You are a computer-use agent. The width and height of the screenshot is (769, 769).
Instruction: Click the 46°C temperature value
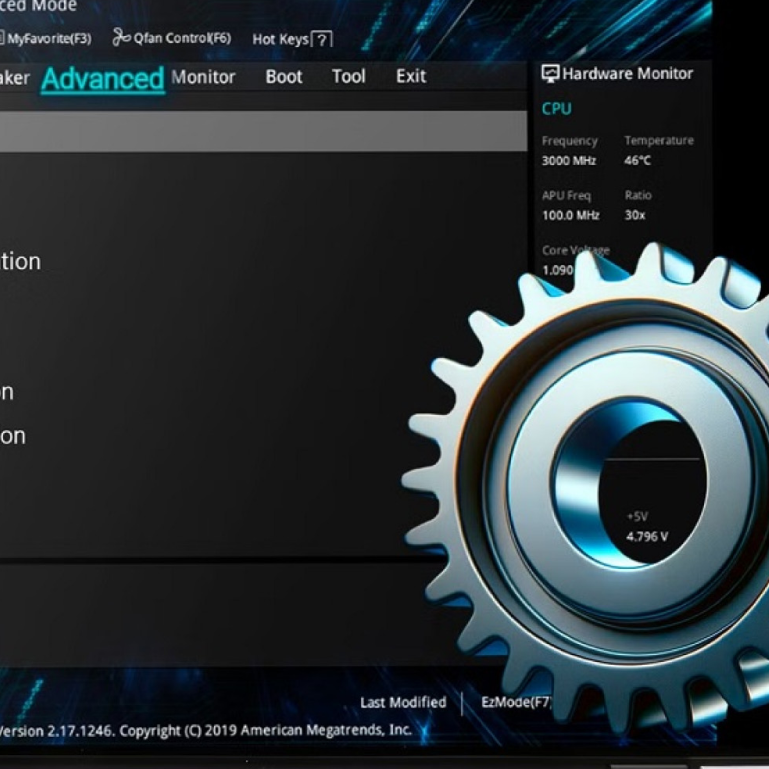point(637,160)
